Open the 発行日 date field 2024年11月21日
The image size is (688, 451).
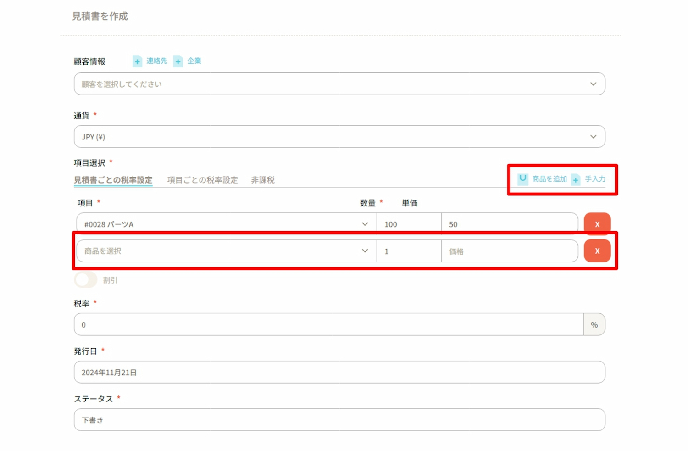(339, 372)
